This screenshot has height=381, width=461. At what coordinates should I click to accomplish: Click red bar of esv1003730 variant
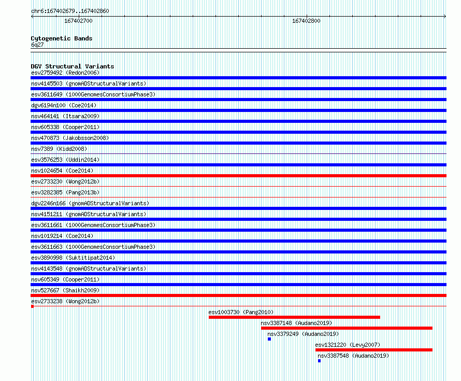[294, 317]
